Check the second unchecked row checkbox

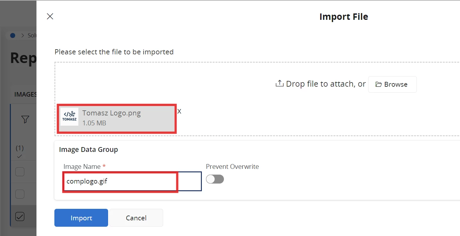coord(20,194)
